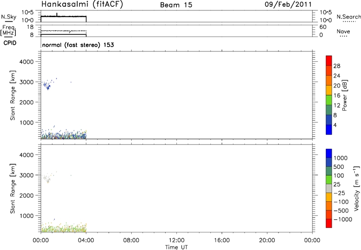
Task: Click the 'Time UT' axis title
Action: point(176,247)
